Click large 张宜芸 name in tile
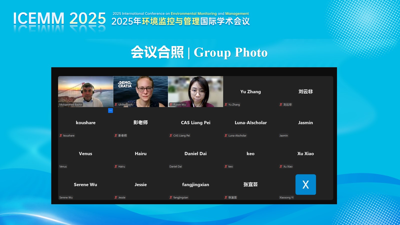The image size is (400, 225). point(250,184)
